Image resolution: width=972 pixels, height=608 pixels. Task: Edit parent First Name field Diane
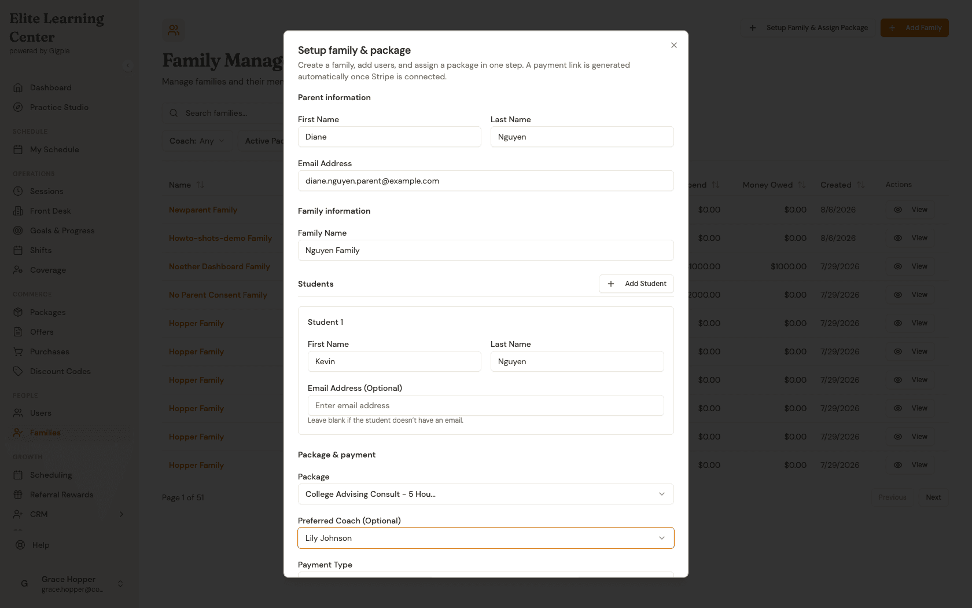tap(389, 137)
